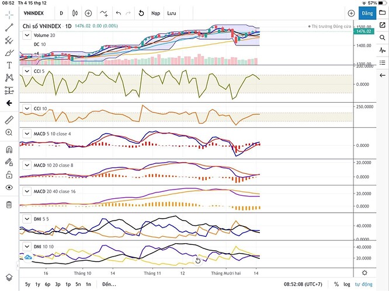Select the brush drawing tool
This screenshot has width=389, height=291.
tap(9, 52)
